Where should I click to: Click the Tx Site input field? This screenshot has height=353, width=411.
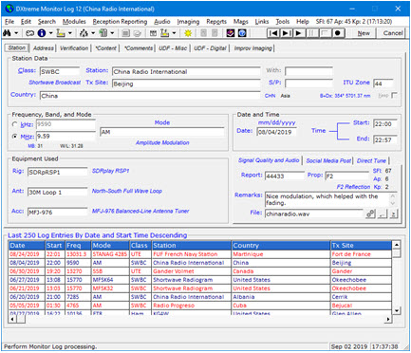coord(186,84)
